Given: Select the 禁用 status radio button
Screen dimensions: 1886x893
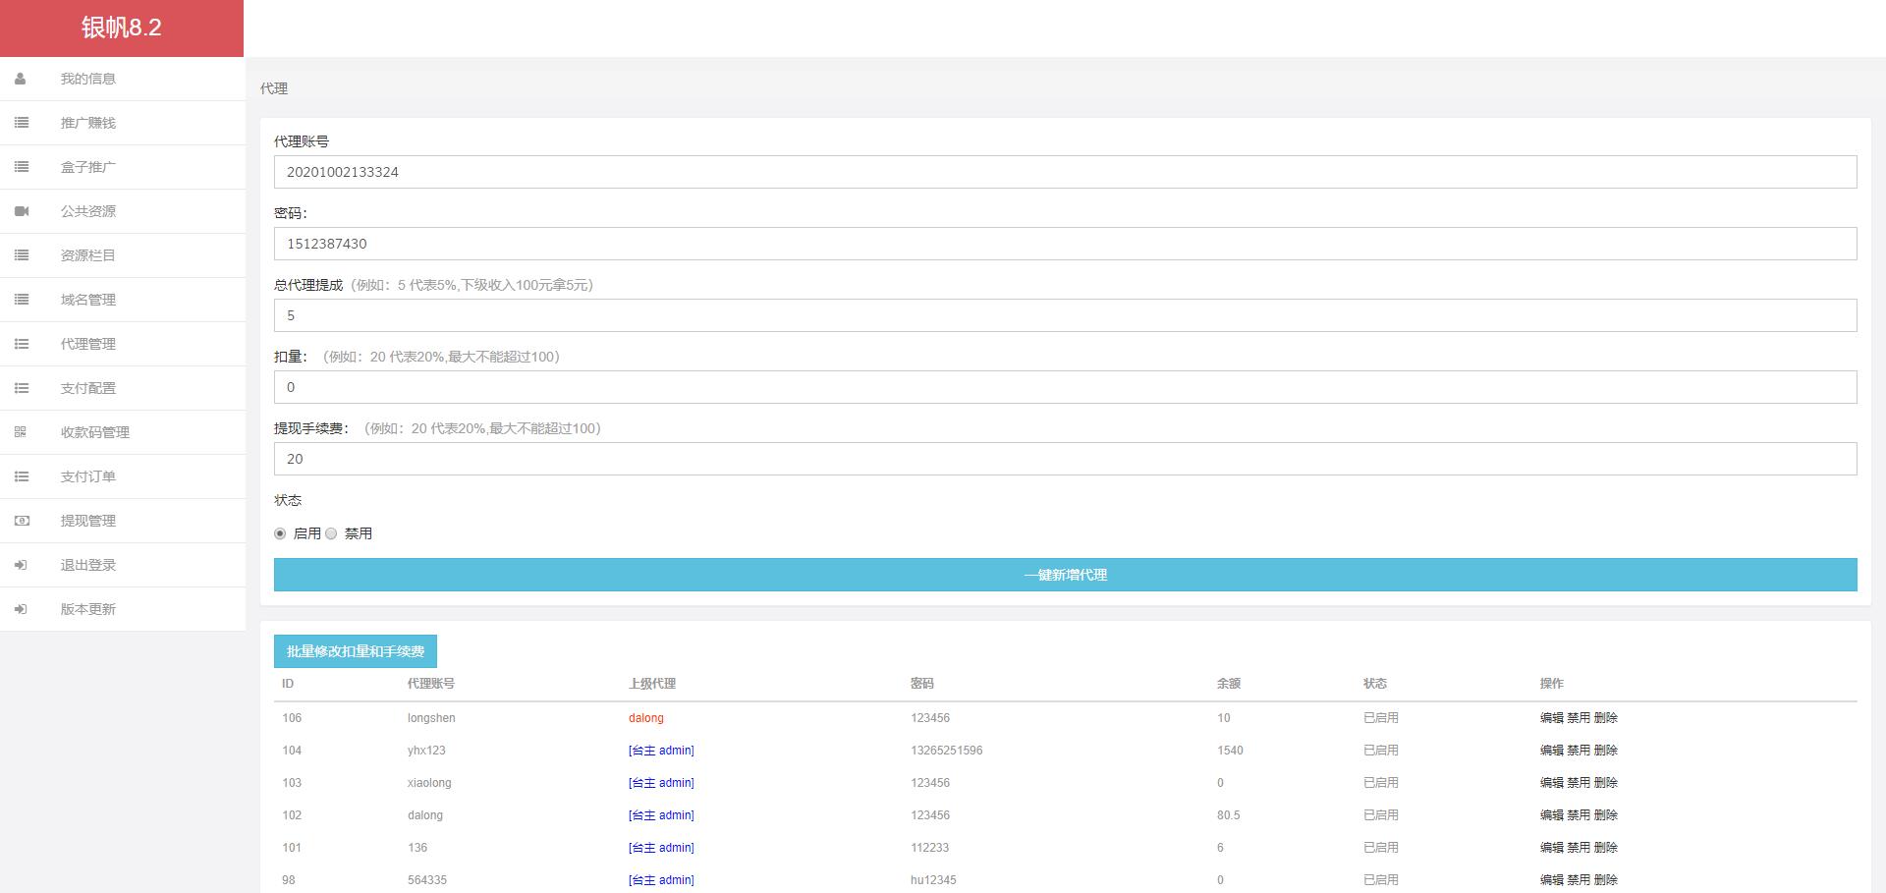Looking at the screenshot, I should click(331, 533).
